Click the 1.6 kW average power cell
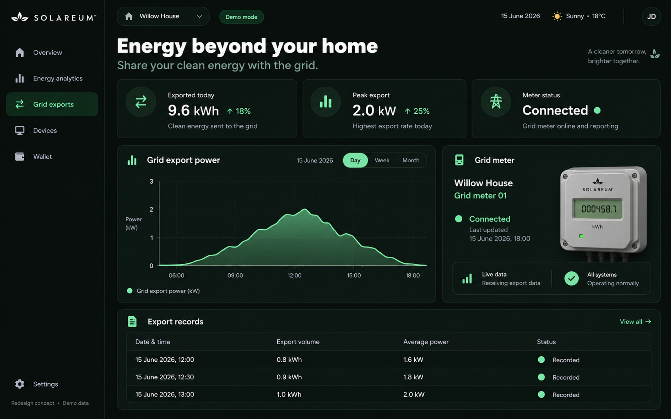Image resolution: width=671 pixels, height=419 pixels. click(413, 359)
